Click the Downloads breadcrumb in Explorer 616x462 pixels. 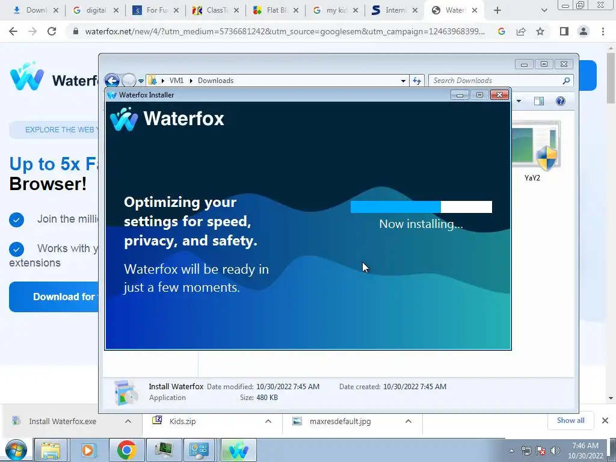coord(216,81)
